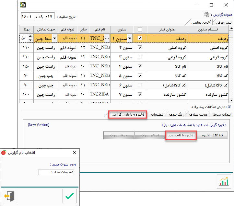Click the table scrollbar up arrow
This screenshot has width=234, height=206.
pos(231,28)
